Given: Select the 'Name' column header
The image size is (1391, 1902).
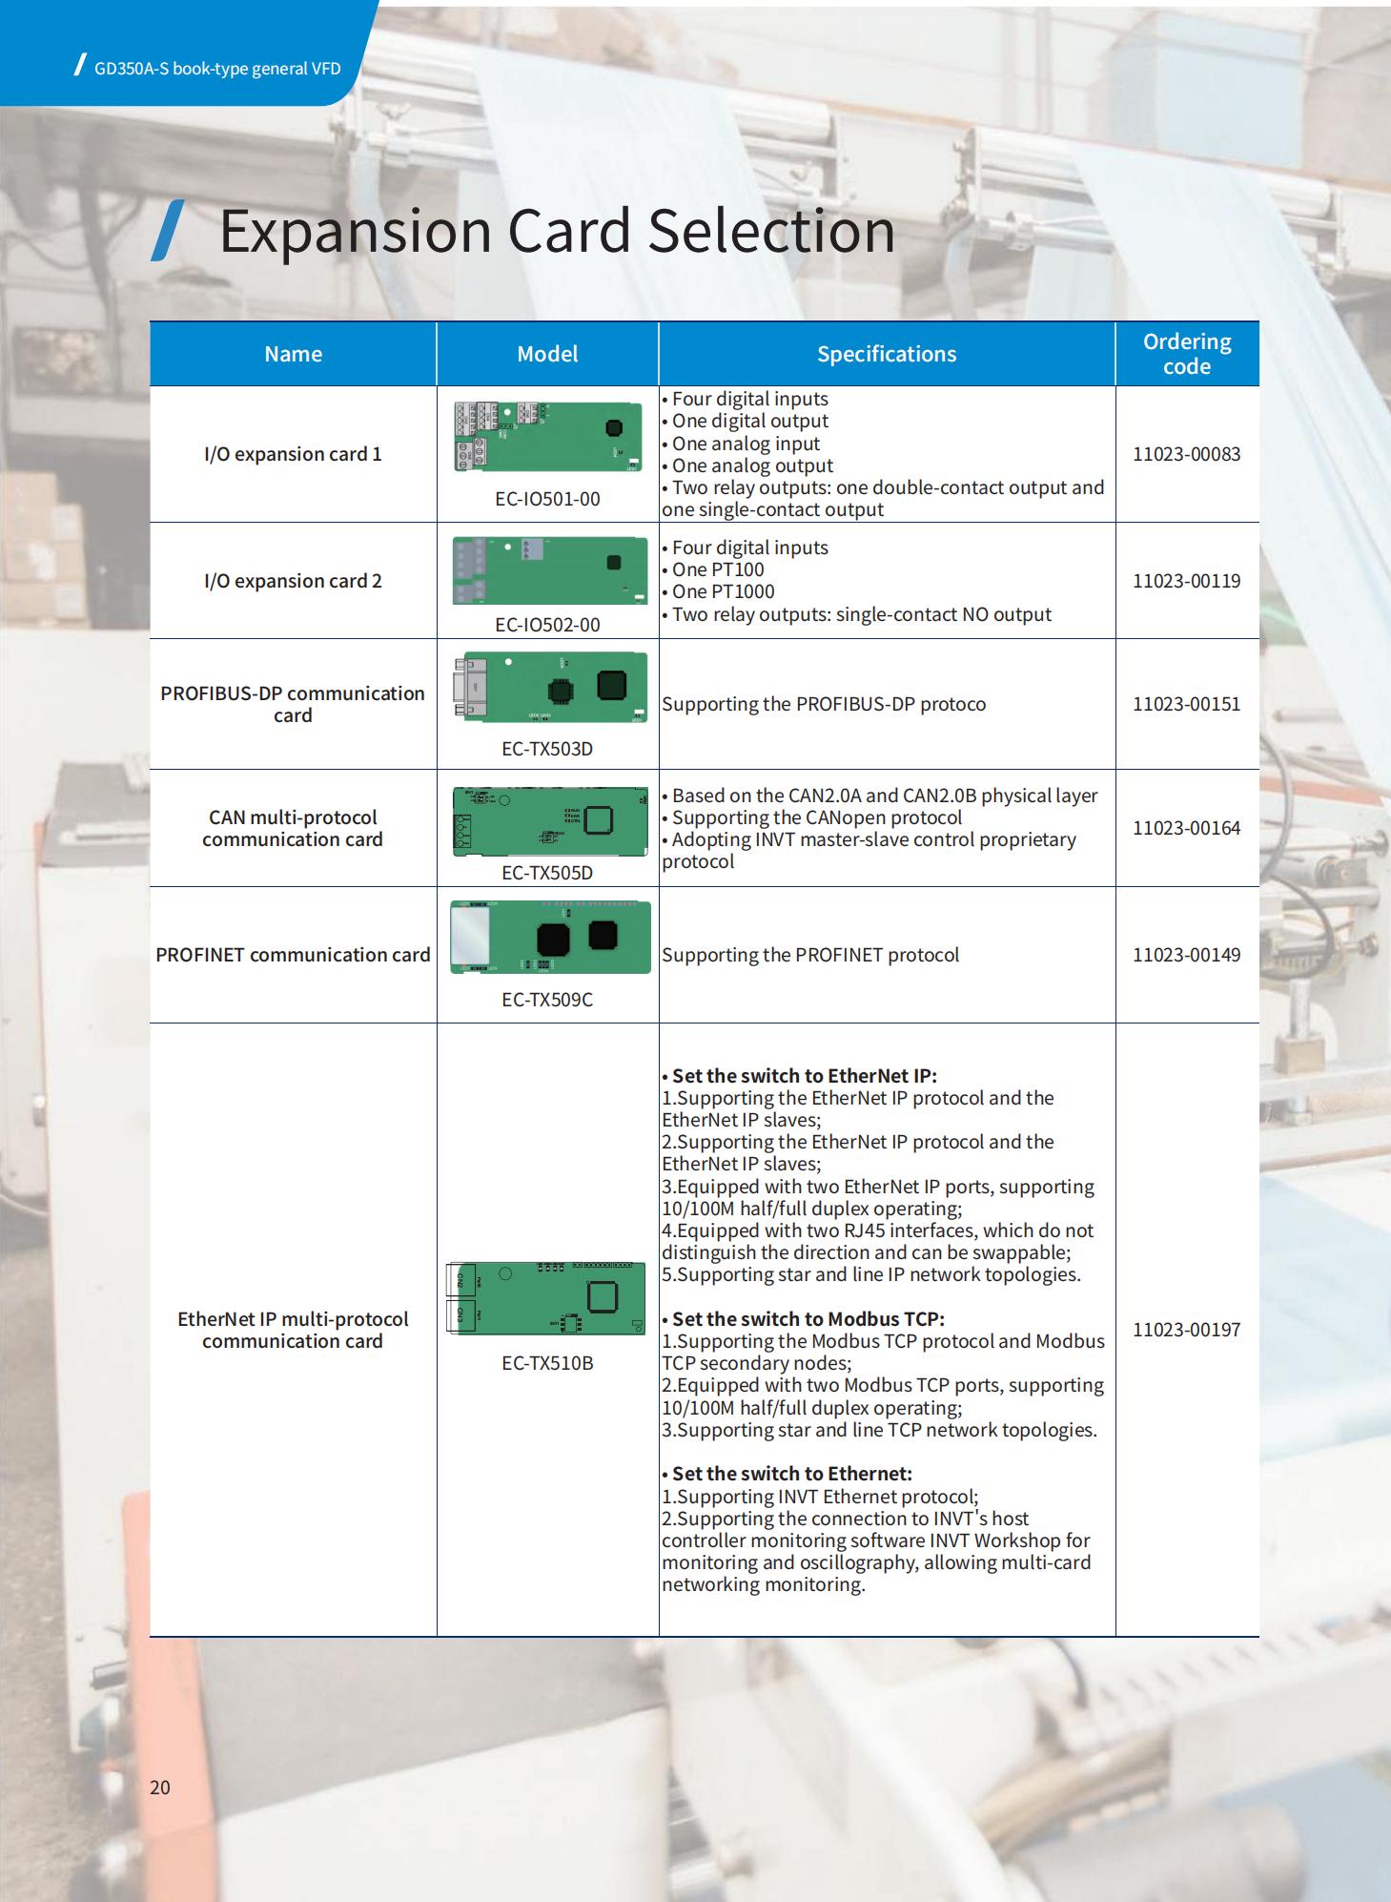Looking at the screenshot, I should [293, 354].
